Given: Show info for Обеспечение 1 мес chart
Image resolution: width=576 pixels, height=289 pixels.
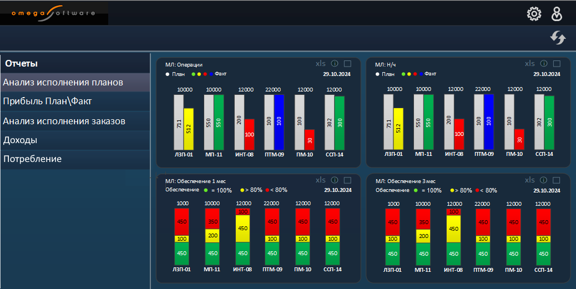Looking at the screenshot, I should (335, 180).
